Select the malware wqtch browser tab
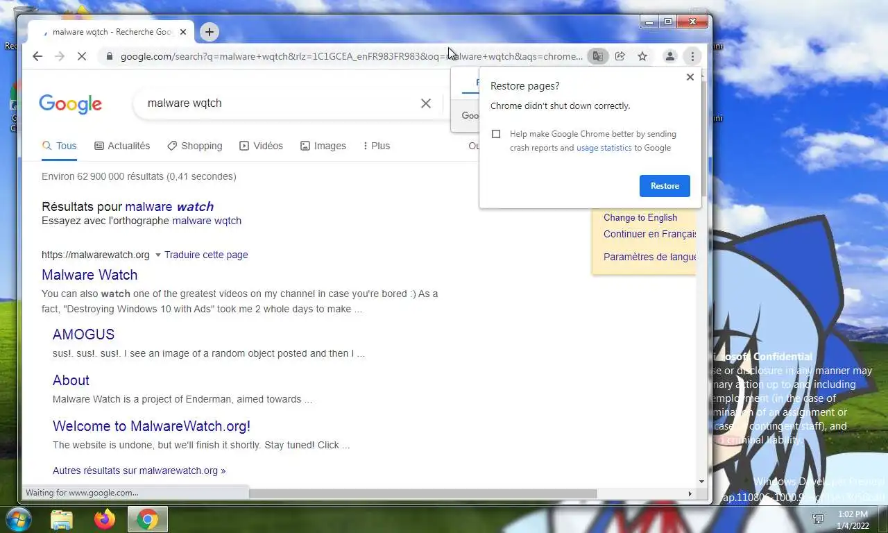Viewport: 888px width, 533px height. click(111, 32)
